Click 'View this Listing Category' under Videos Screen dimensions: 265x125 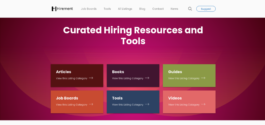184,105
